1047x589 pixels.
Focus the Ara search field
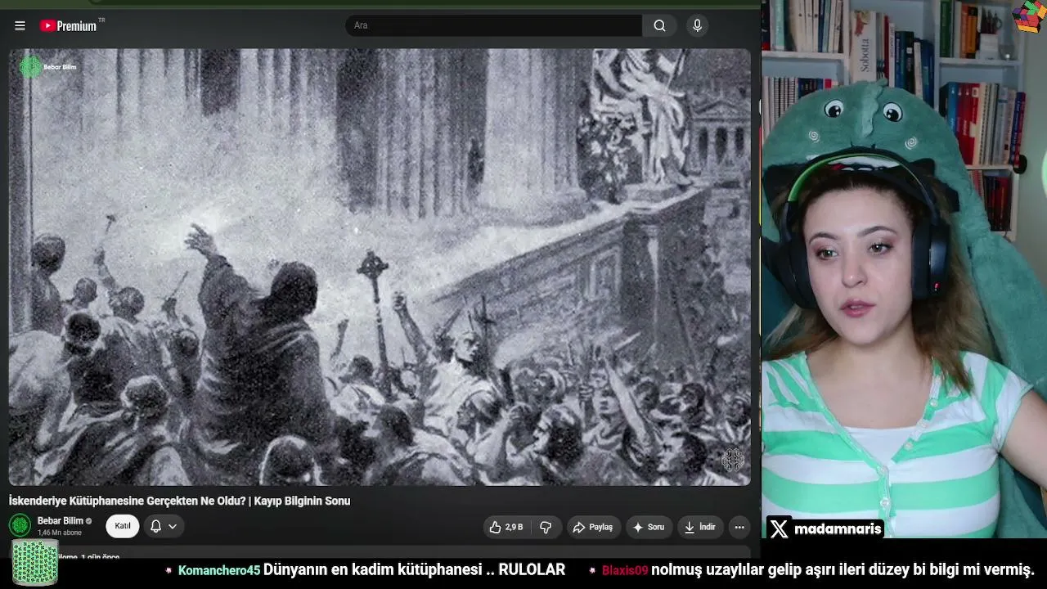click(x=494, y=25)
